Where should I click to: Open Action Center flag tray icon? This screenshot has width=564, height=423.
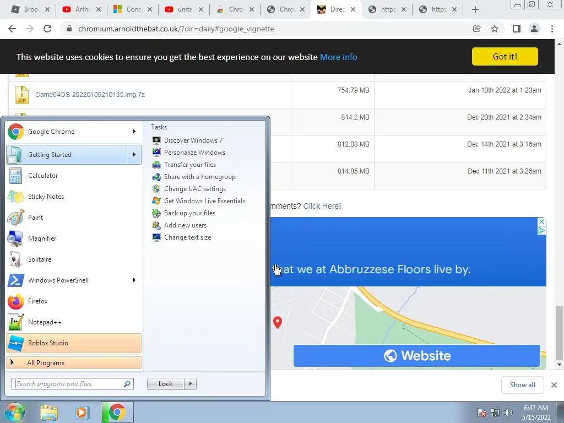[x=482, y=413]
